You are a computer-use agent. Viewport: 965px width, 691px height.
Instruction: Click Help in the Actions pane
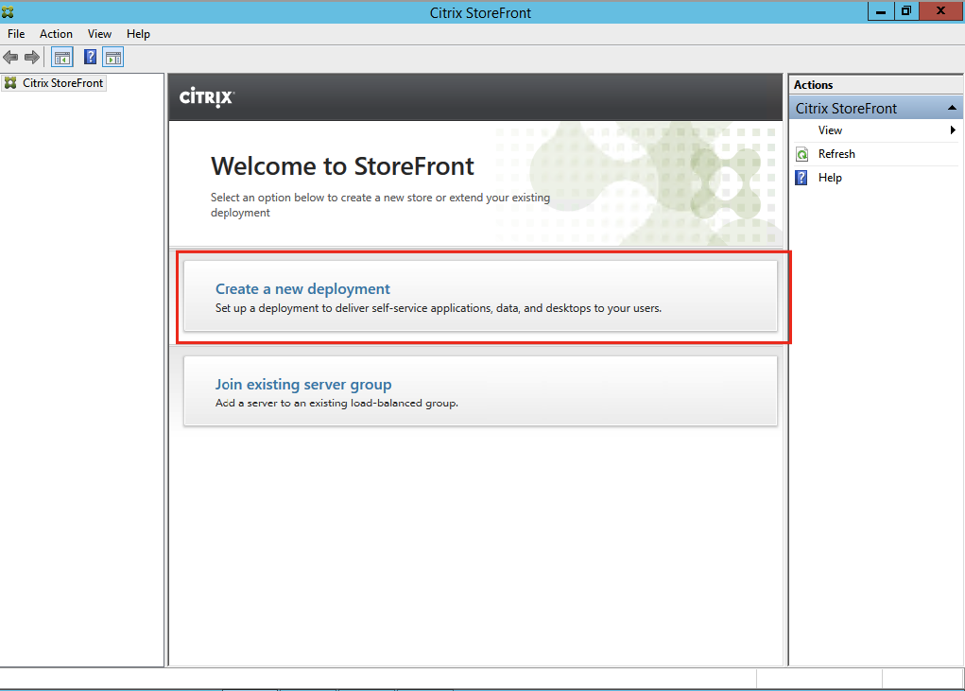[x=830, y=178]
